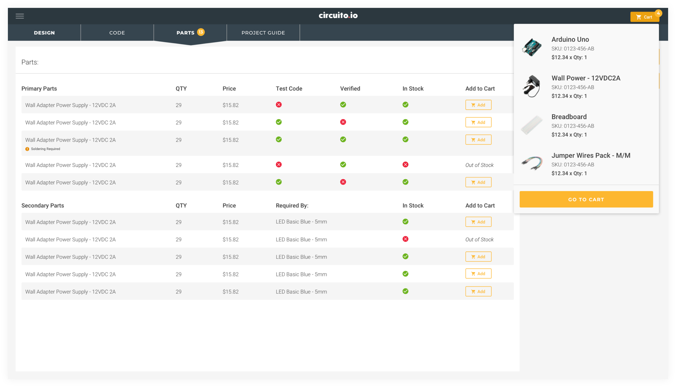
Task: Click the Breadboard item in cart dropdown
Action: (569, 117)
